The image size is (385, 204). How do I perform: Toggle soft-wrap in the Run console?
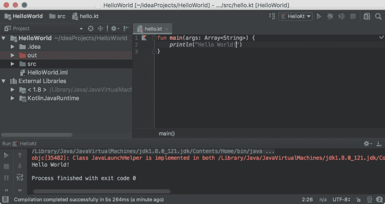(20, 177)
